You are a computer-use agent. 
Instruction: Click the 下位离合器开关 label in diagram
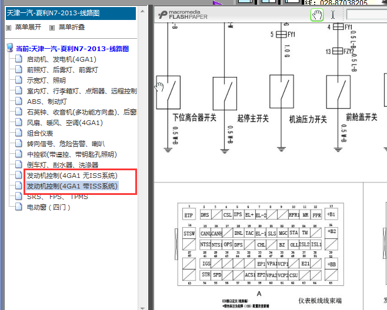194,117
